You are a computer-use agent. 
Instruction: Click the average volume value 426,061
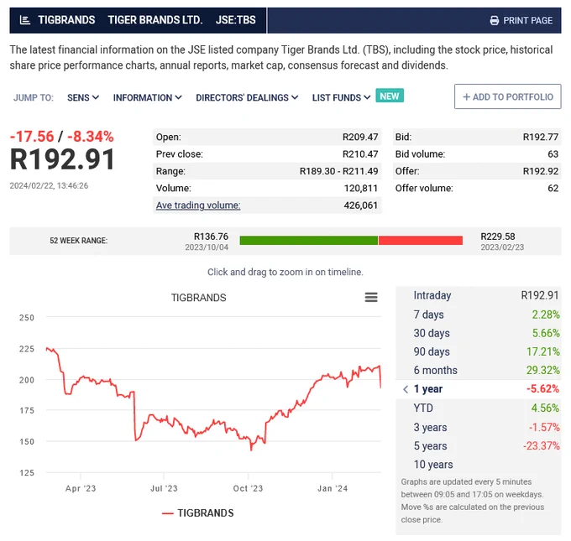pyautogui.click(x=361, y=205)
